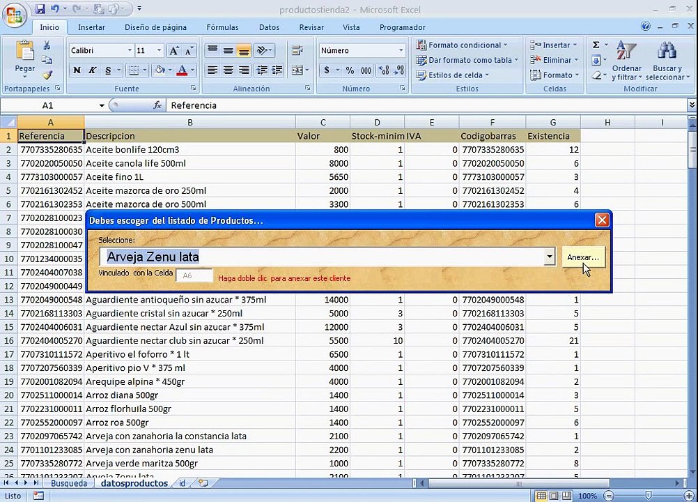Toggle bold formatting N button
698x502 pixels.
point(77,70)
